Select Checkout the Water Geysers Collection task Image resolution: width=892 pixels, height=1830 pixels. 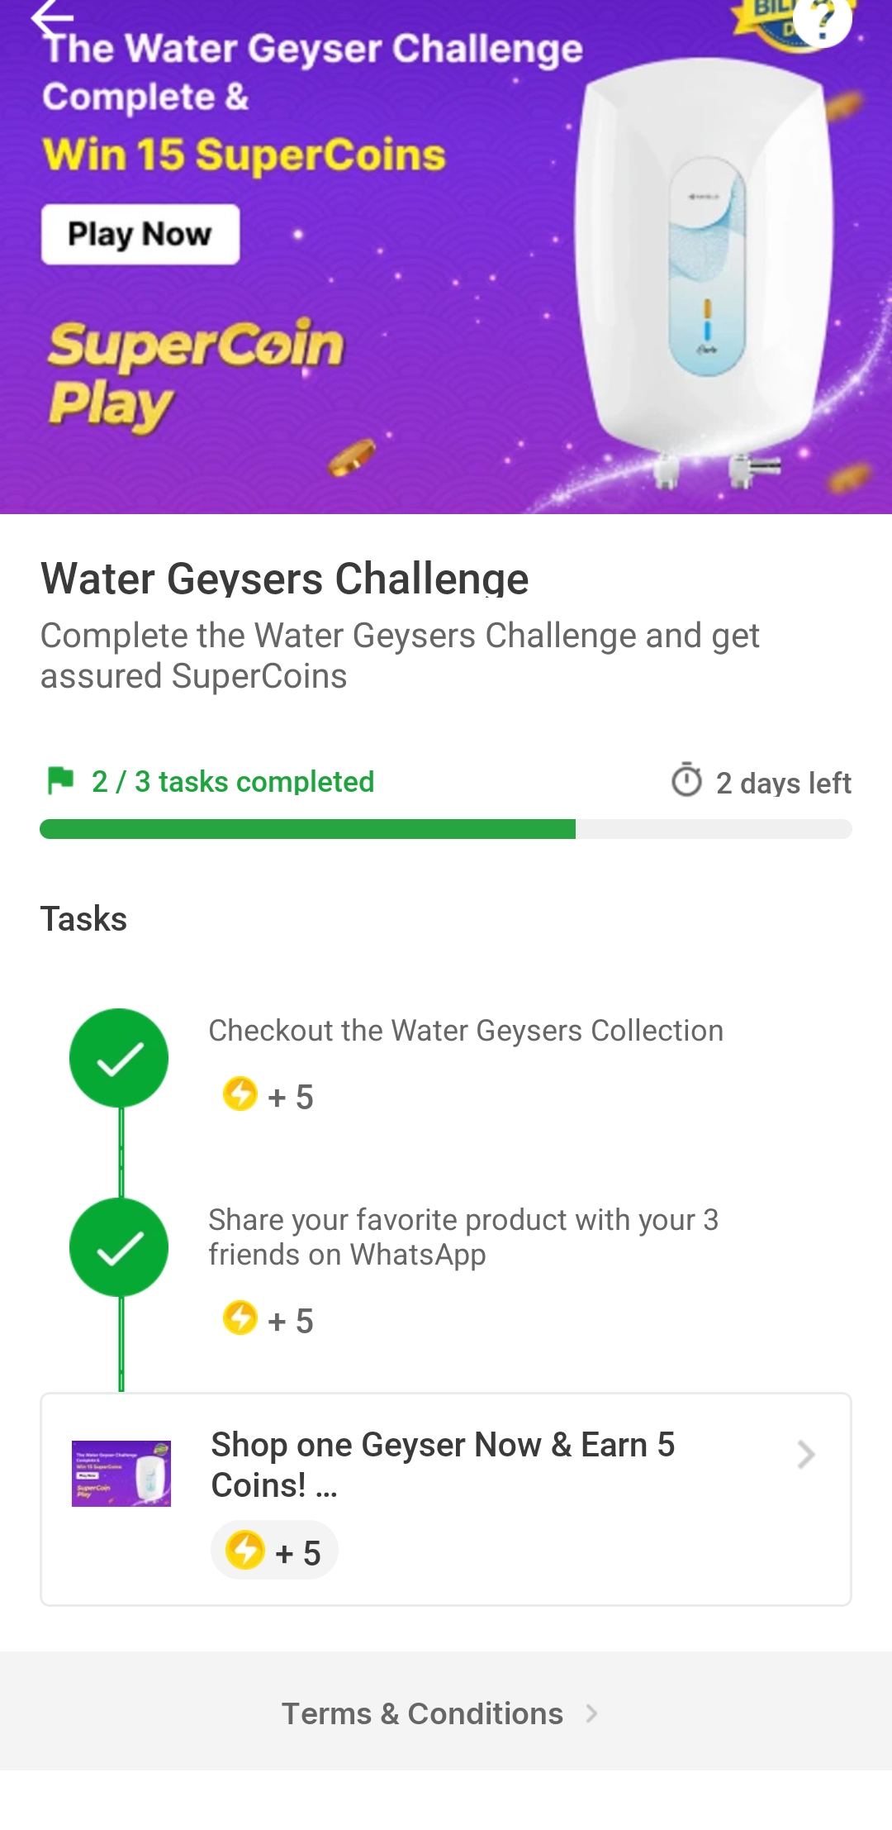point(466,1031)
